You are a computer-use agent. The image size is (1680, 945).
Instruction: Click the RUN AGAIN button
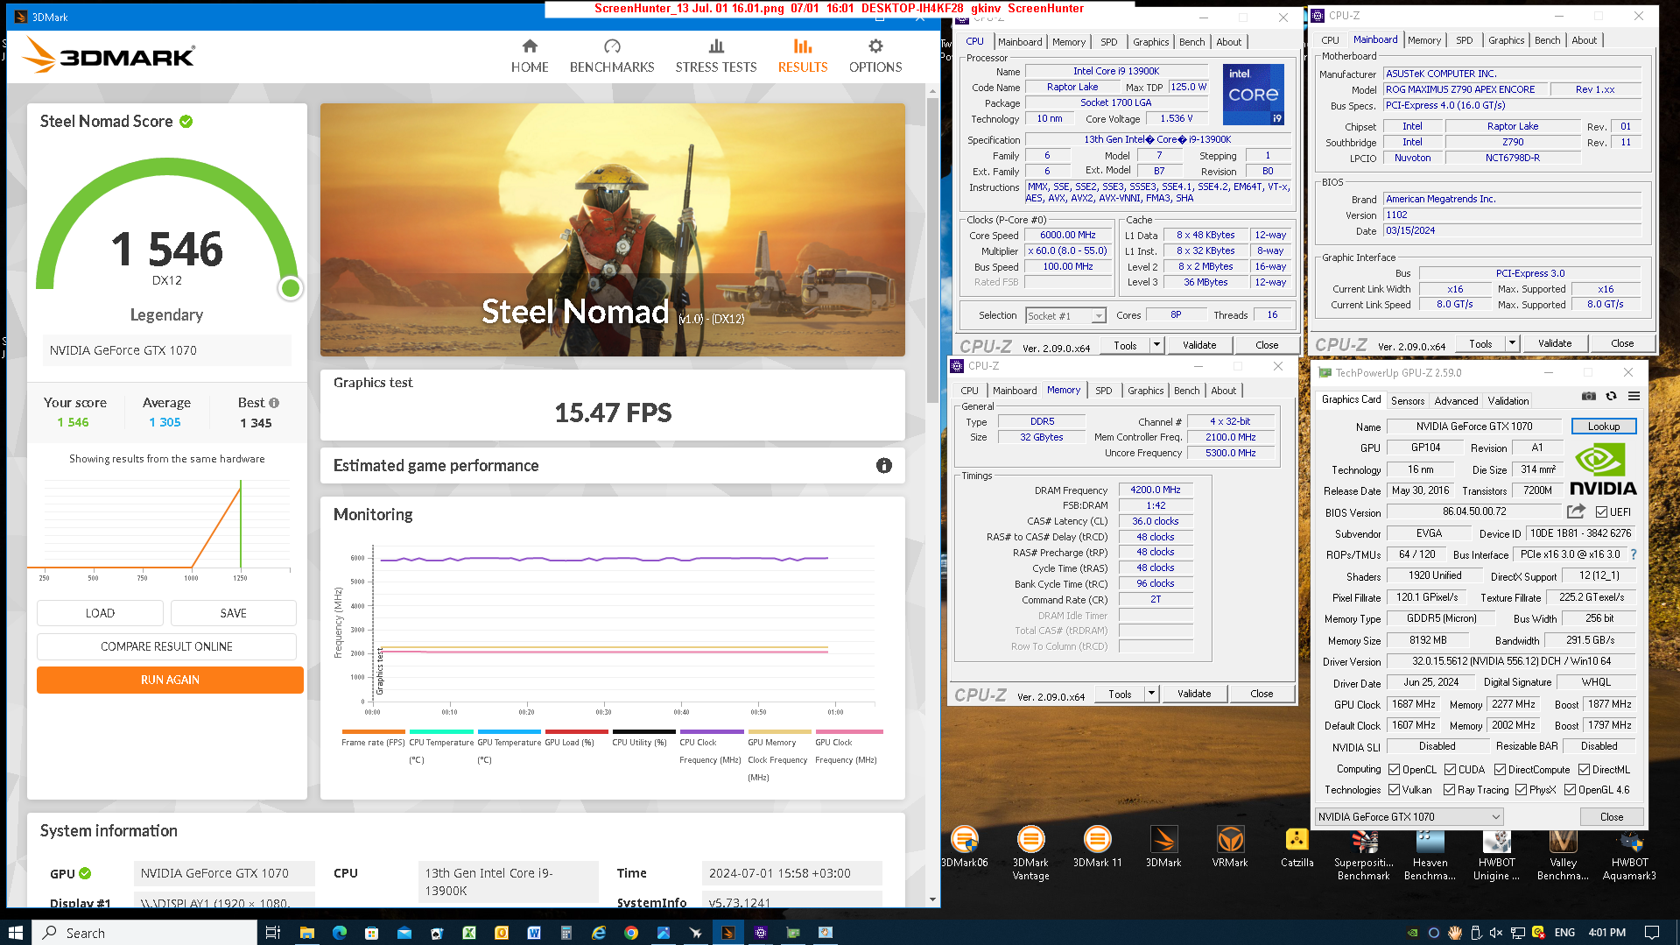[170, 680]
